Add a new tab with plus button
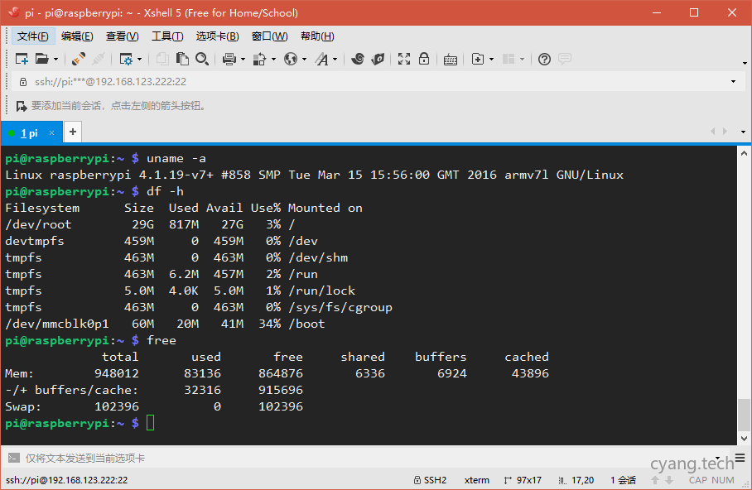The image size is (752, 490). pyautogui.click(x=73, y=132)
